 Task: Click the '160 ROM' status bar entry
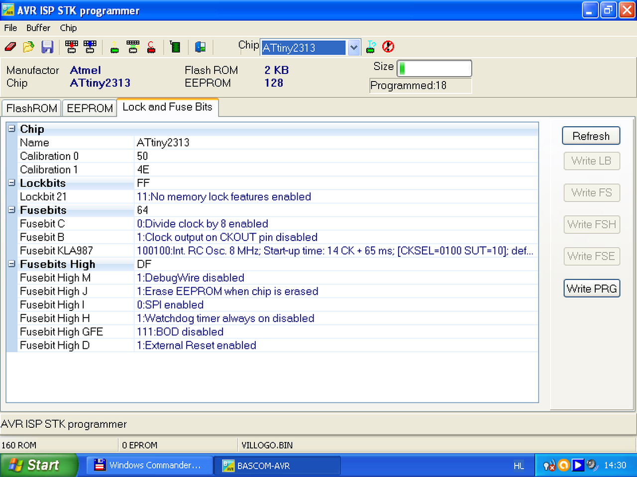[19, 445]
